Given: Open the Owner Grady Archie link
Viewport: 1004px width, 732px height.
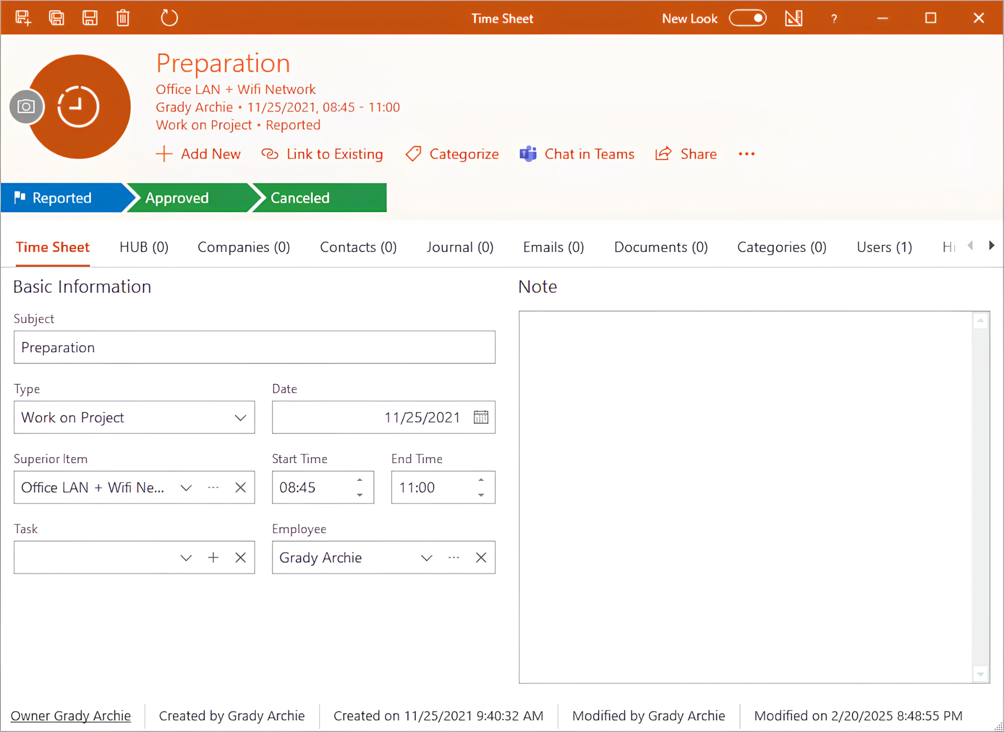Looking at the screenshot, I should [71, 716].
